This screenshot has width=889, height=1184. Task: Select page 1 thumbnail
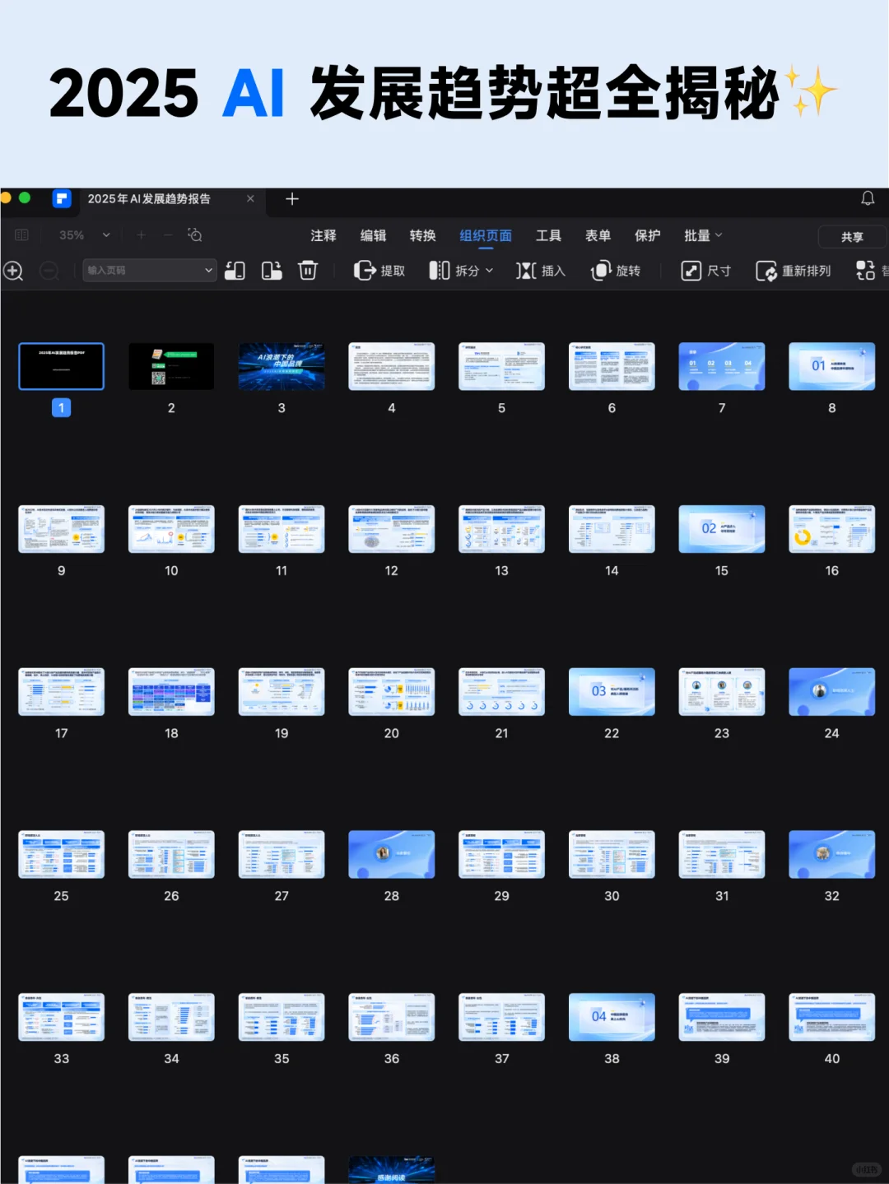(x=62, y=366)
